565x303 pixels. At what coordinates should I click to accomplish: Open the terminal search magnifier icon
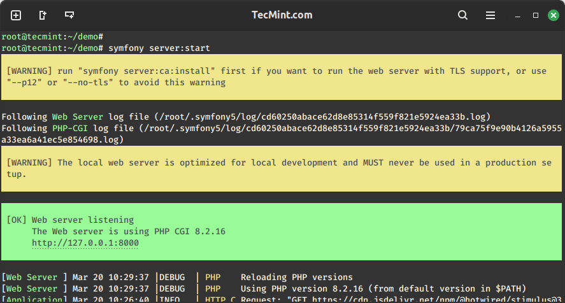pos(462,15)
